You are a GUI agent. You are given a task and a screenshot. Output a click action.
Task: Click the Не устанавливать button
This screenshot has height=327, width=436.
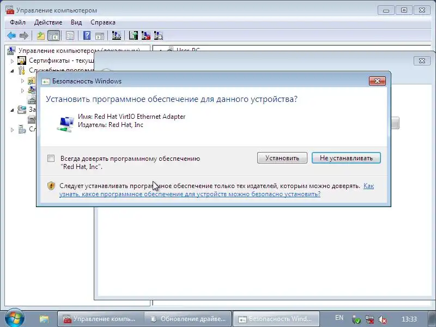(346, 158)
